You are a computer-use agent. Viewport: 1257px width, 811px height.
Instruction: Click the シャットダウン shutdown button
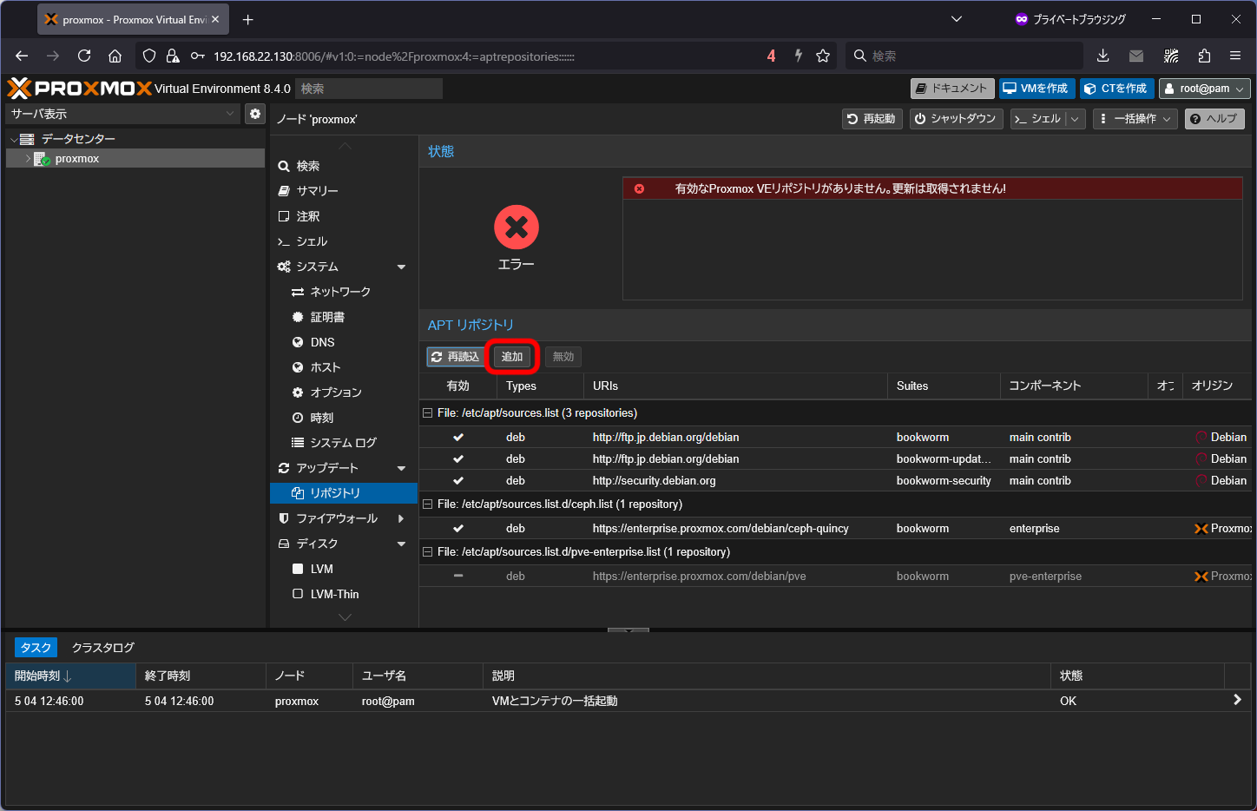[956, 119]
